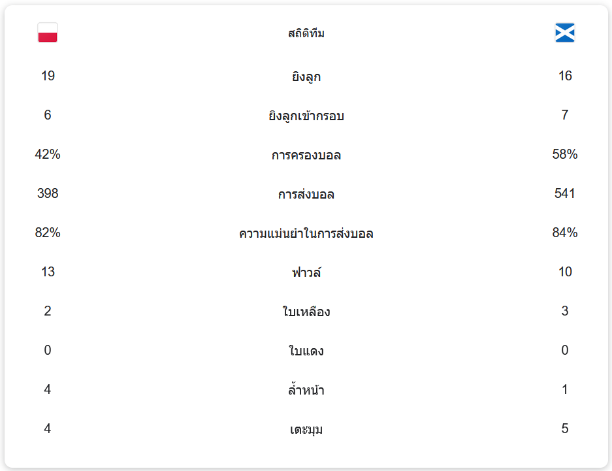The width and height of the screenshot is (612, 471).
Task: Click the ใบเหลือง yellow cards label
Action: coord(306,312)
